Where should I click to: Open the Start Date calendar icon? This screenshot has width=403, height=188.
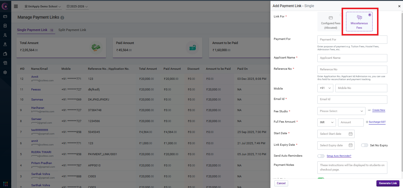click(x=350, y=134)
